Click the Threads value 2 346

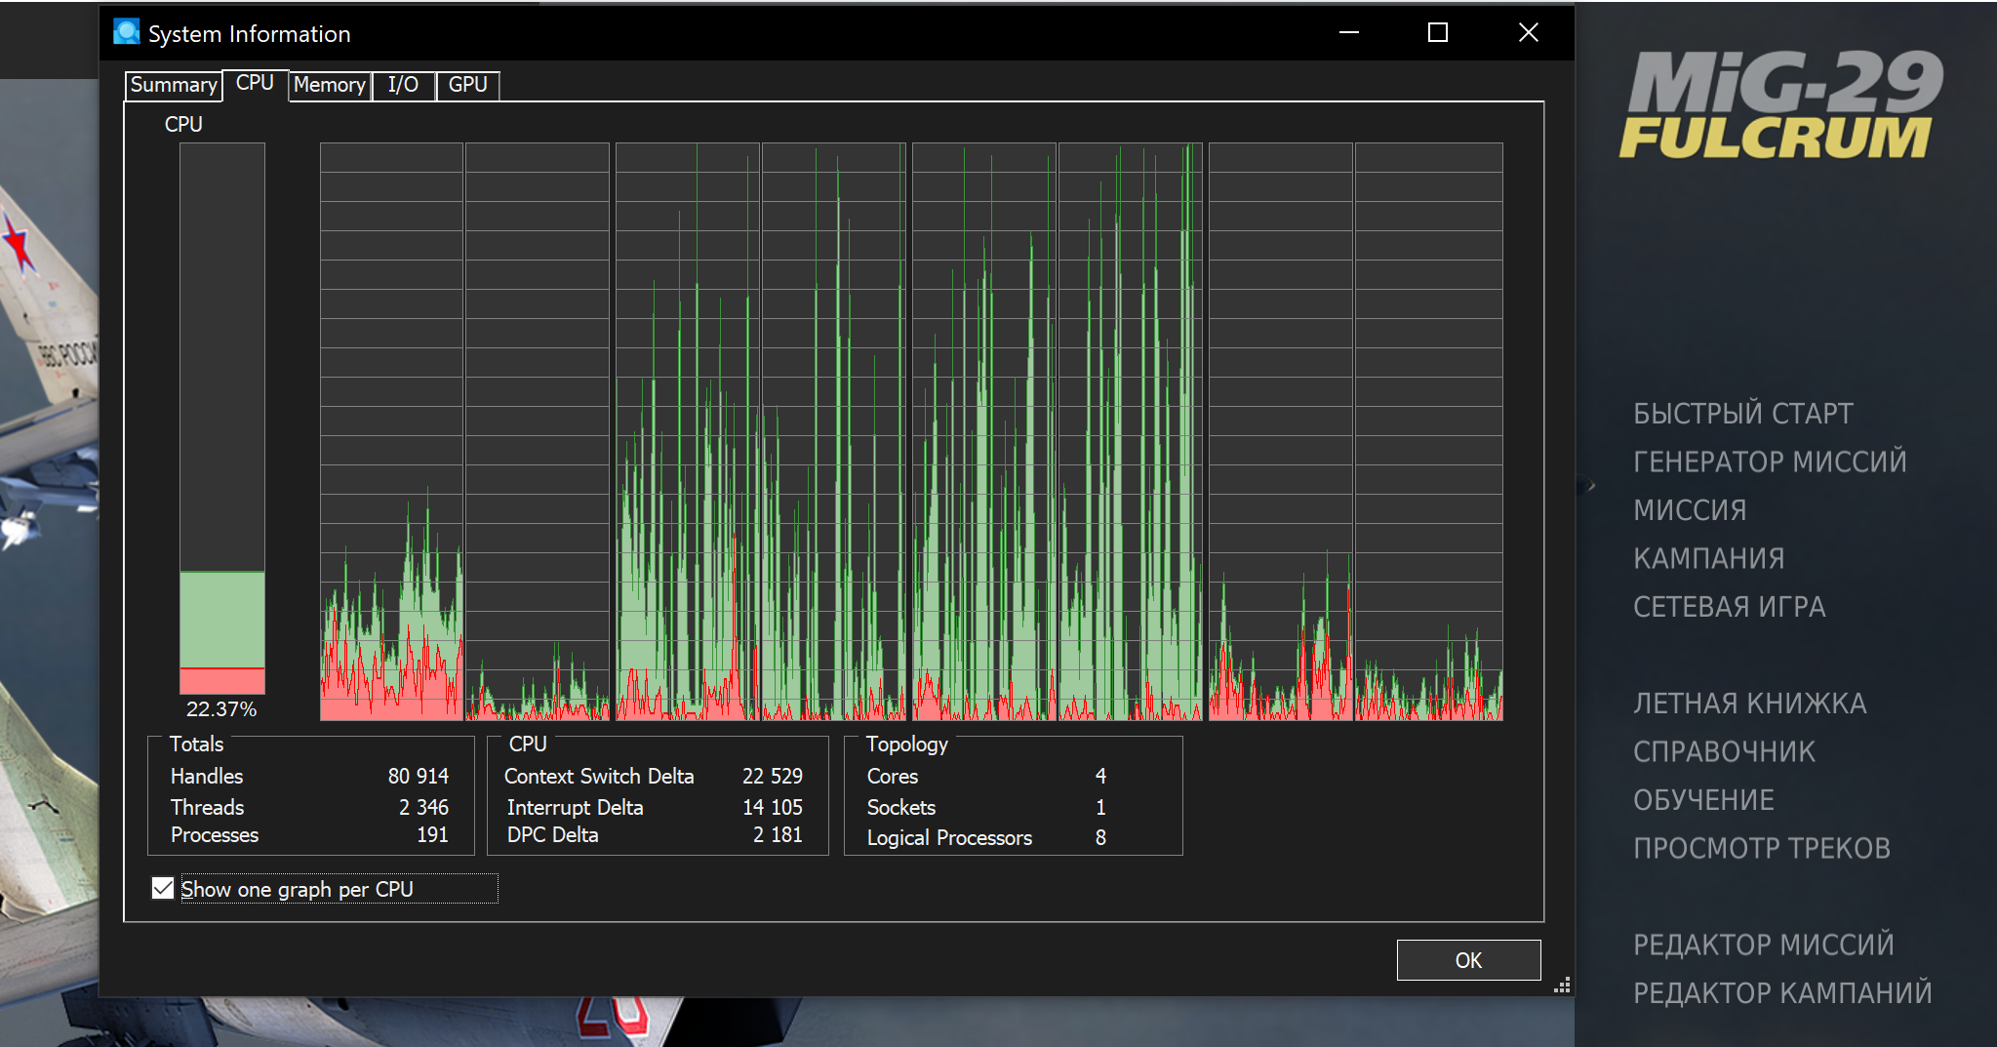pos(423,807)
